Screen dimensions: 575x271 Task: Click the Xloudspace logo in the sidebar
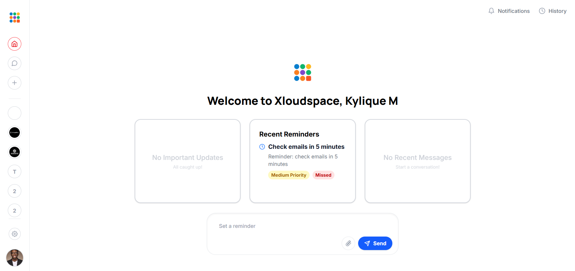click(x=14, y=17)
